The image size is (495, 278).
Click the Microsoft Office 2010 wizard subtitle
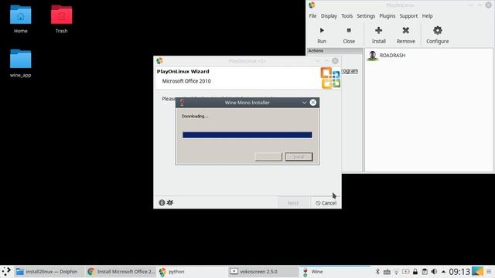186,81
